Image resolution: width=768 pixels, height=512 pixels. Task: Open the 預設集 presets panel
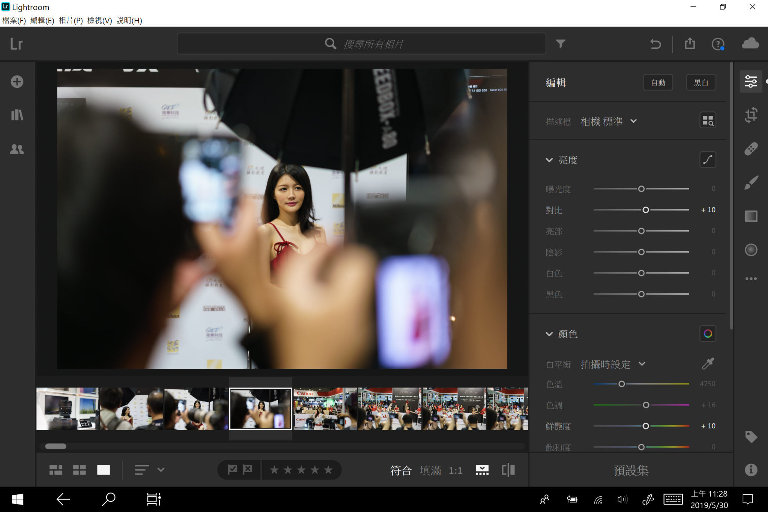pyautogui.click(x=631, y=470)
